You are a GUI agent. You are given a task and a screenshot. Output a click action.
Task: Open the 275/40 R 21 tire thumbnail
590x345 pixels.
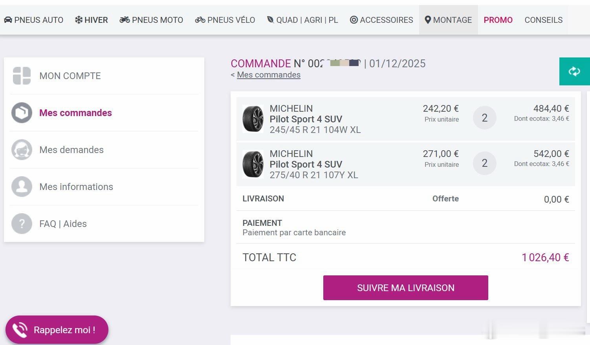[x=253, y=164]
